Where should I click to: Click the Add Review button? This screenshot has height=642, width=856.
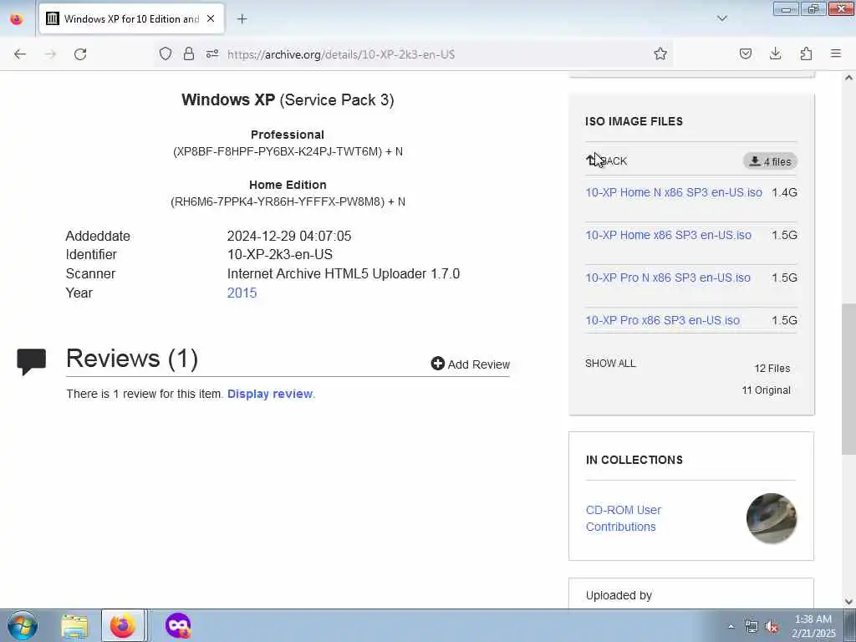470,364
